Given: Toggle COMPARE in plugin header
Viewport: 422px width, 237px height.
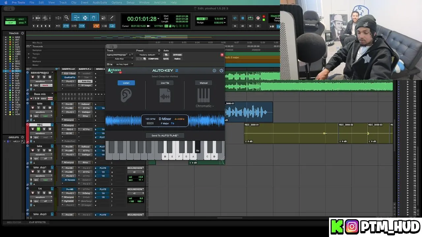Looking at the screenshot, I should [x=153, y=59].
